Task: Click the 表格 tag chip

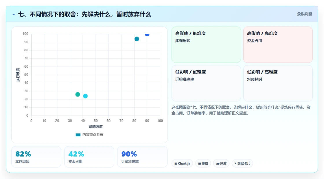Action: [x=203, y=163]
